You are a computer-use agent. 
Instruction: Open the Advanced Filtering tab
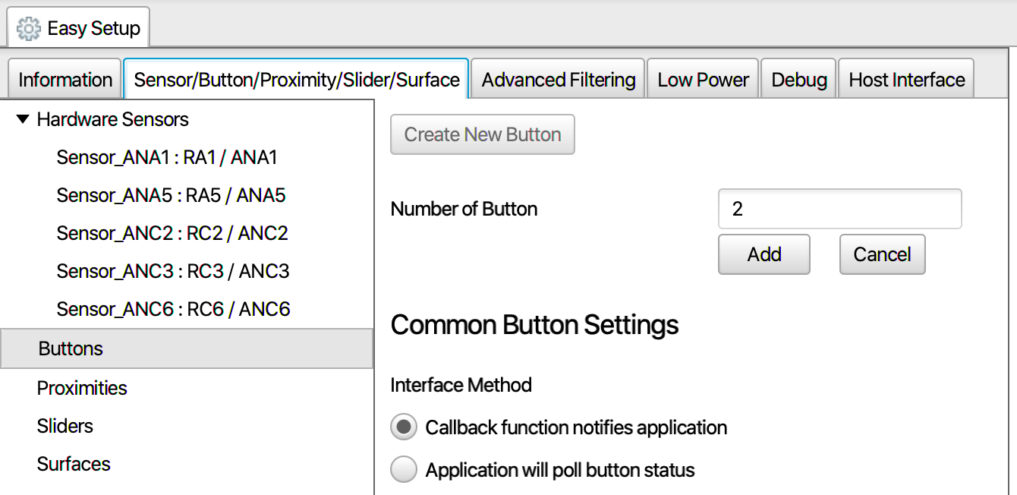(x=558, y=80)
